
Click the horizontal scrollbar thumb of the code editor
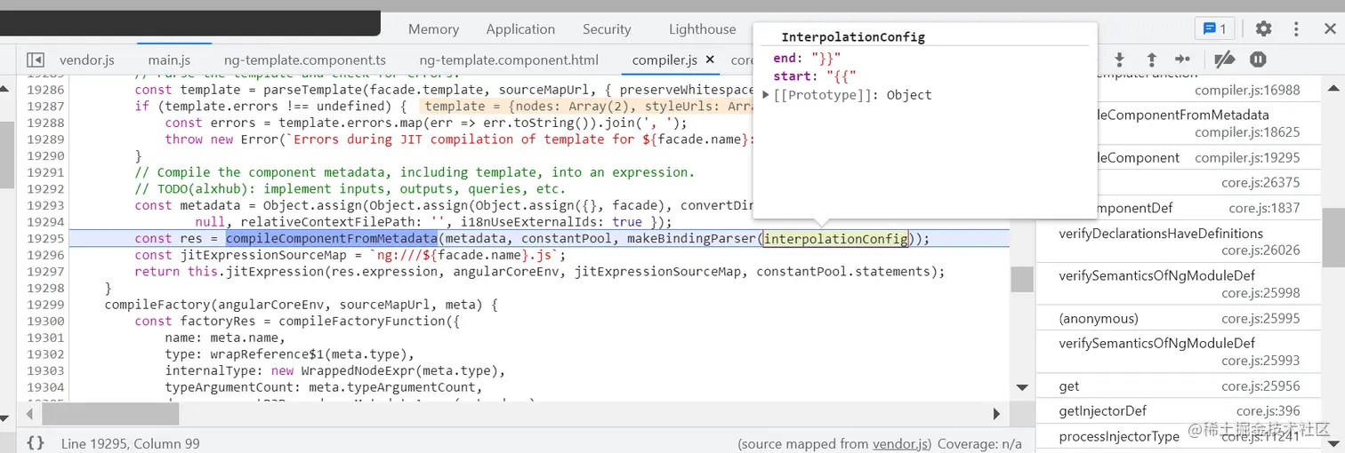[x=110, y=414]
